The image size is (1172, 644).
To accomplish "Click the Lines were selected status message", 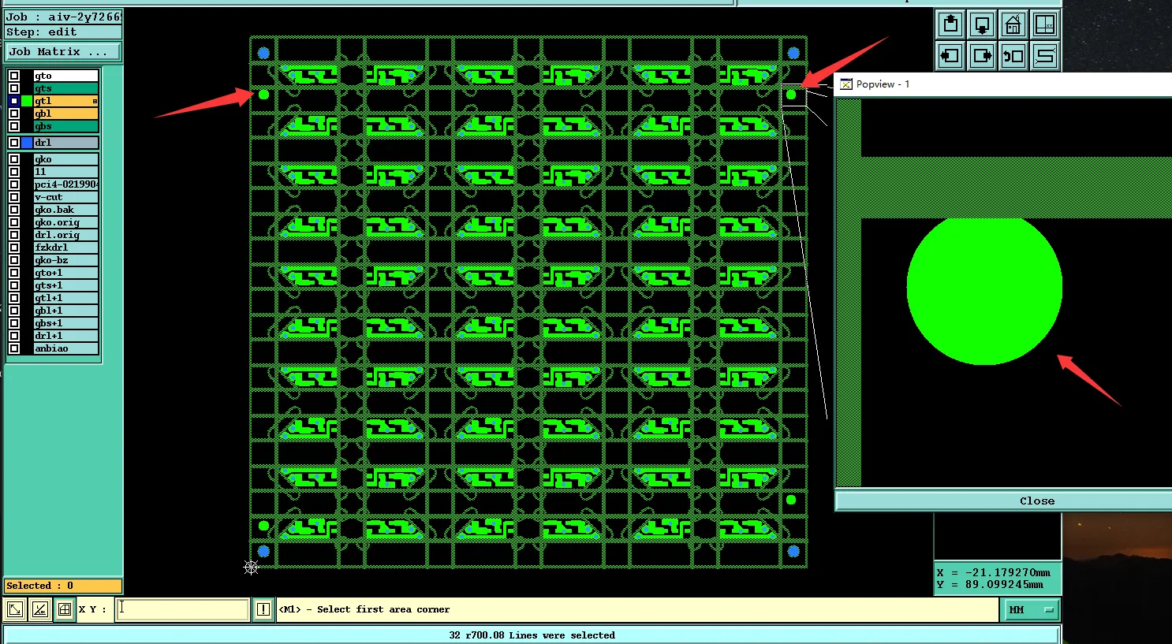I will coord(532,635).
